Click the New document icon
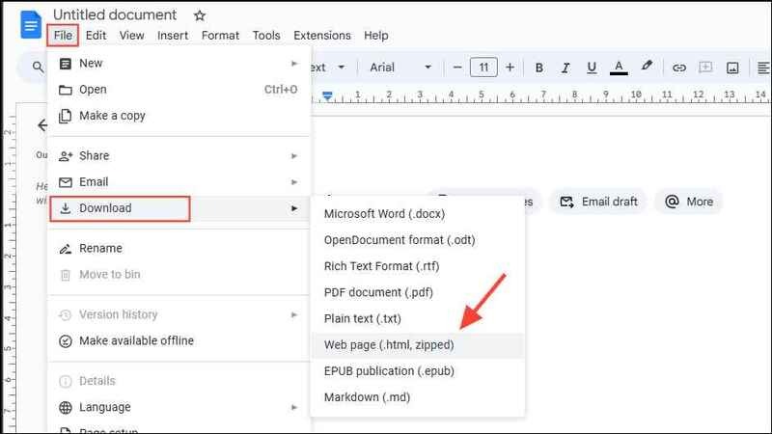The image size is (772, 434). pyautogui.click(x=65, y=64)
